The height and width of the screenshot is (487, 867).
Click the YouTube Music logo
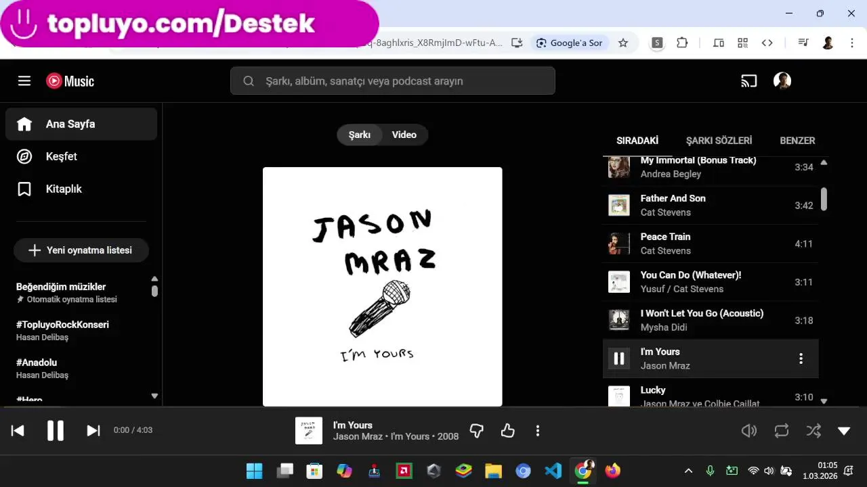70,81
